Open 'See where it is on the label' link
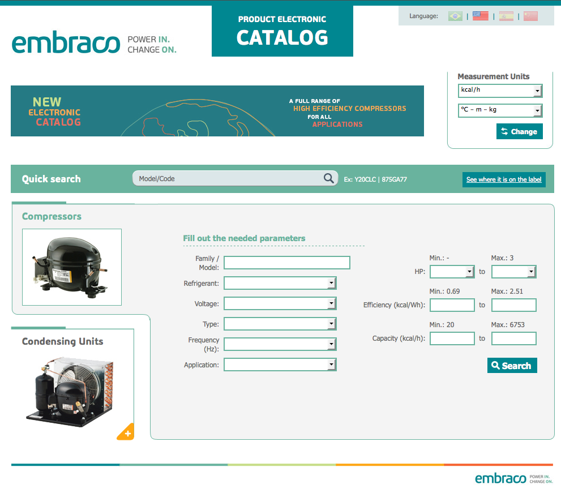This screenshot has height=493, width=561. pyautogui.click(x=504, y=179)
